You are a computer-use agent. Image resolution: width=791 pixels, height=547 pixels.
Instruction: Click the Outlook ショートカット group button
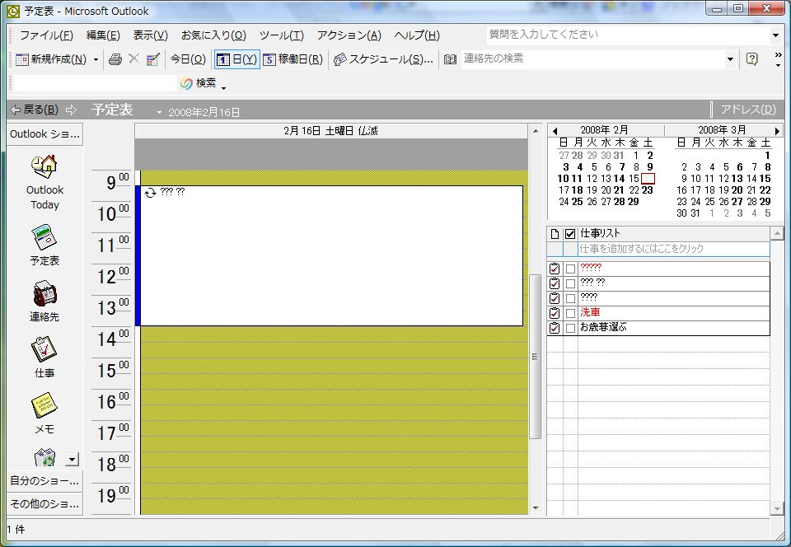point(44,134)
